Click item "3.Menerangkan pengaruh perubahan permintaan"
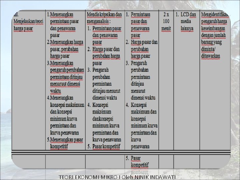 pos(66,77)
